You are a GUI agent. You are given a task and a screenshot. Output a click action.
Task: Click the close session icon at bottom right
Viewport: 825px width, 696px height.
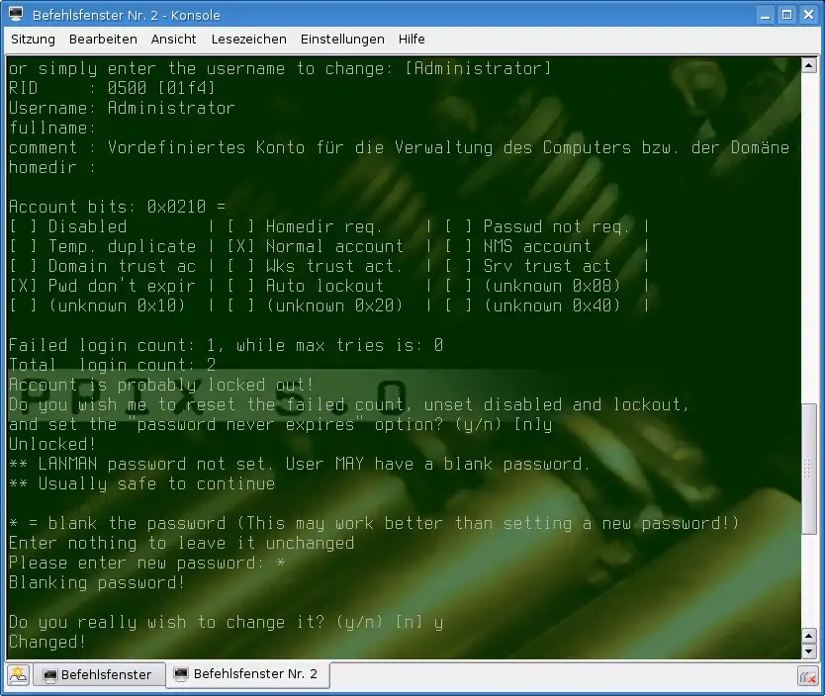tap(808, 676)
